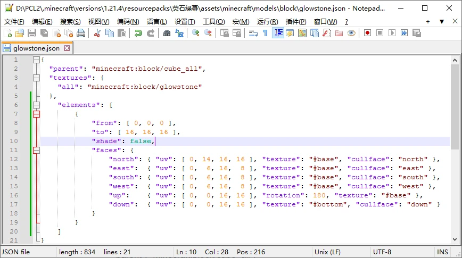Print the document with the printer icon
The width and height of the screenshot is (462, 258).
pyautogui.click(x=81, y=33)
